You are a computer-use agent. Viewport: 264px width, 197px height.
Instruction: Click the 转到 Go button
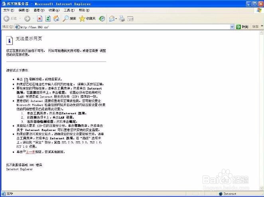(x=242, y=27)
